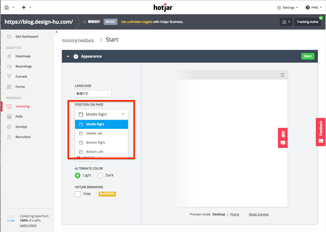This screenshot has height=232, width=326.
Task: Click the red color swatch field
Action: (87, 158)
